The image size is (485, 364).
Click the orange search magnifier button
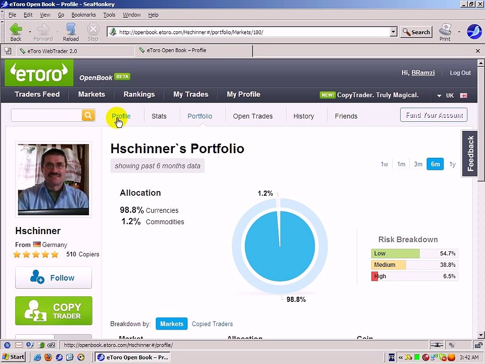(88, 115)
